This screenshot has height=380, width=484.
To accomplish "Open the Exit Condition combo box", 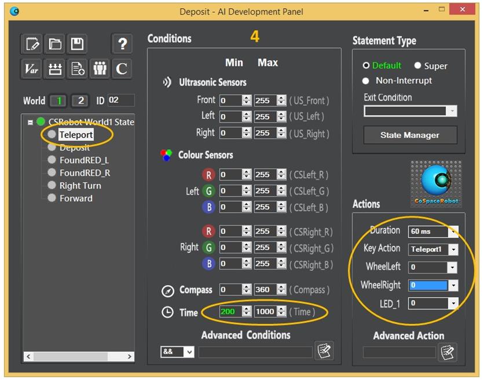I will 451,111.
